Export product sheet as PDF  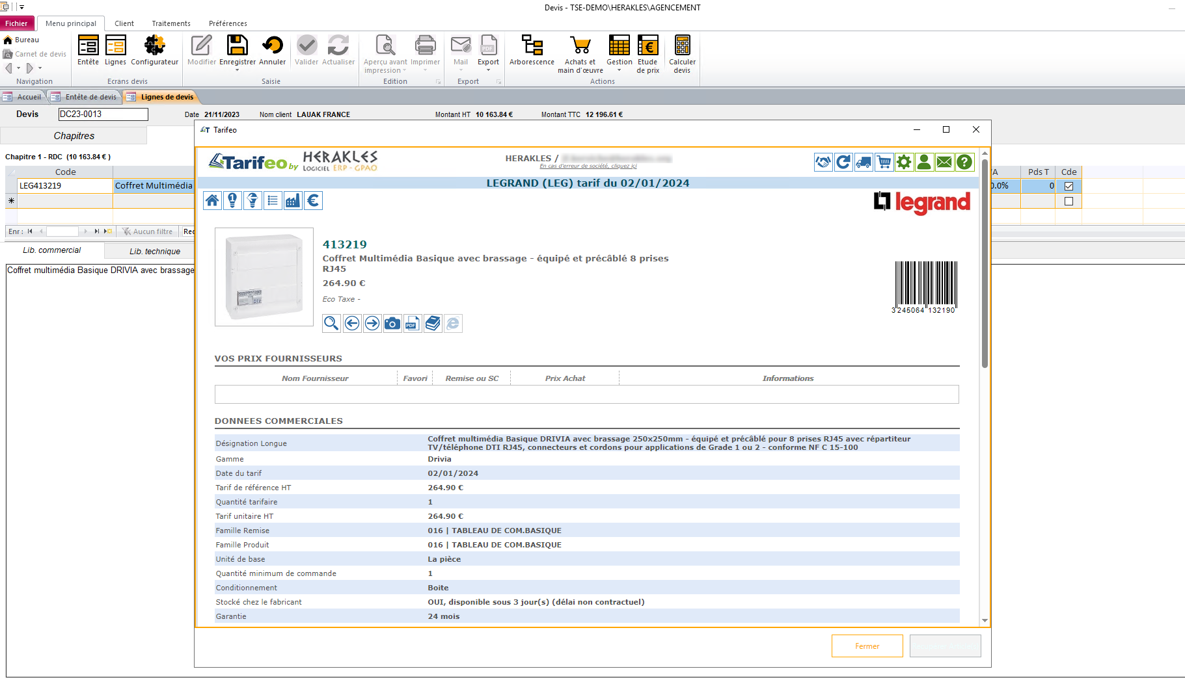click(x=413, y=323)
